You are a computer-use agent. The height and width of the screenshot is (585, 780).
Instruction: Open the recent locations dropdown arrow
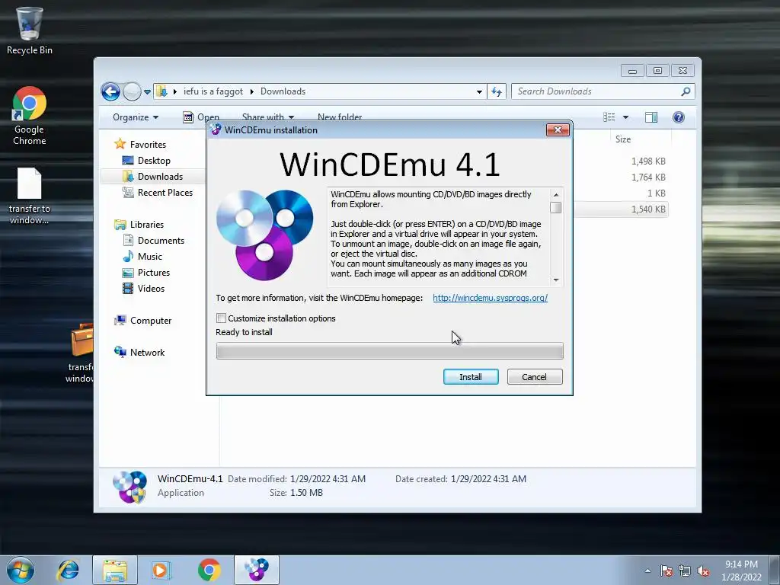point(147,91)
